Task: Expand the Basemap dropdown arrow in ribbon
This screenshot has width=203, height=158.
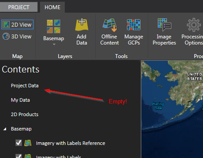Action: point(54,44)
